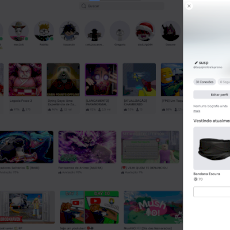Open the Legado Fraco 2 game thumbnail
230x230 pixels.
point(25,79)
